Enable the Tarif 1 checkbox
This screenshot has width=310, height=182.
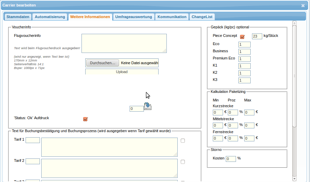pyautogui.click(x=183, y=141)
